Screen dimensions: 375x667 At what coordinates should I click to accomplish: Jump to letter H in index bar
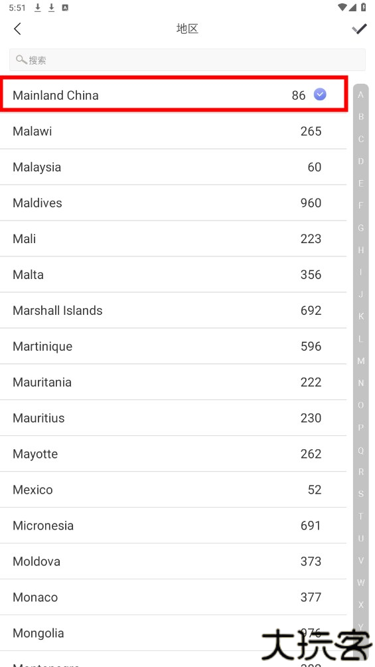(360, 250)
